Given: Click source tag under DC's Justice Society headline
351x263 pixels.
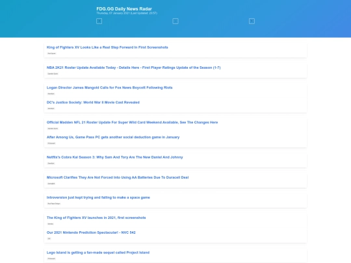Looking at the screenshot, I should (51, 108).
